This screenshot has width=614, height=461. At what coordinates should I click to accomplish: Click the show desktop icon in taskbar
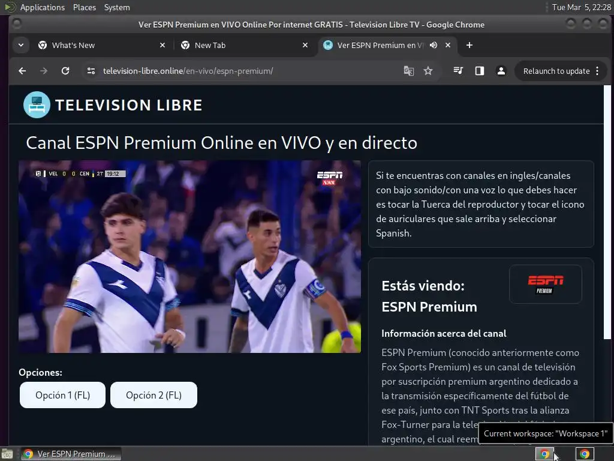(7, 454)
